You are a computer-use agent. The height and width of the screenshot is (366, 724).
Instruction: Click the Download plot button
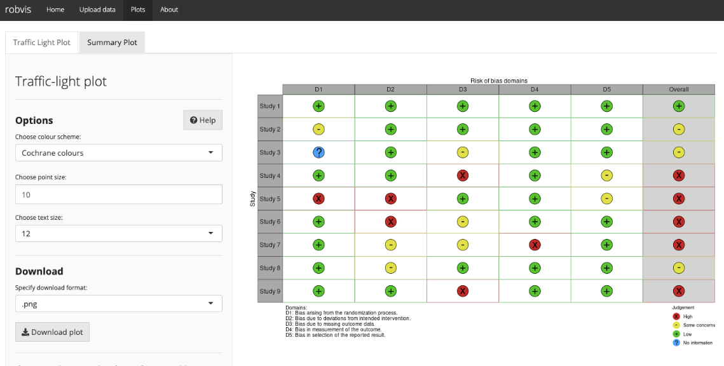(x=52, y=332)
